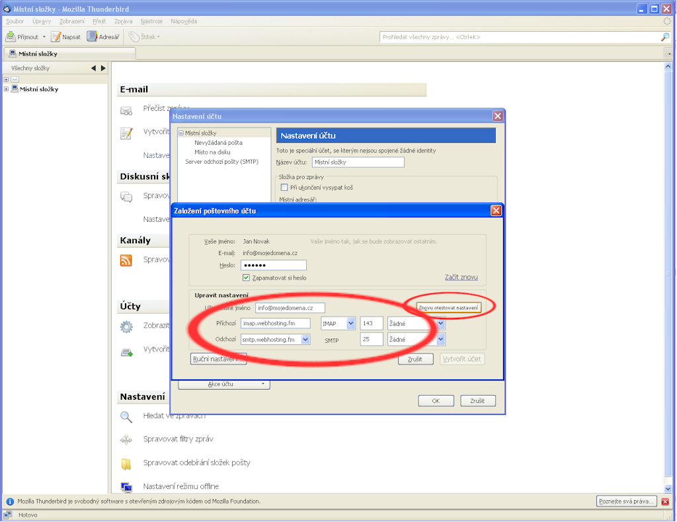Toggle Zapamatovat si heslo checkbox
Screen dimensions: 677x522
(x=246, y=278)
